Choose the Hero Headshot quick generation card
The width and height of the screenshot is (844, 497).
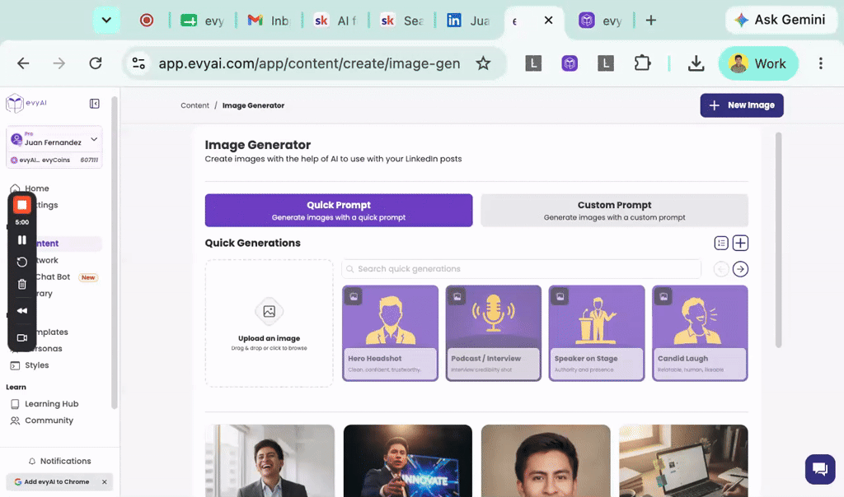pos(390,333)
